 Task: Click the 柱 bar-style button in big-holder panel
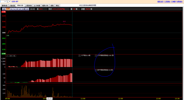(x=14, y=56)
